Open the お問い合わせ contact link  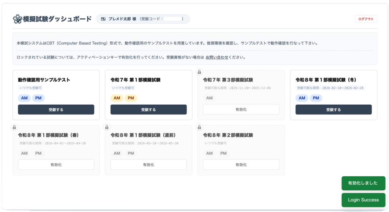[217, 58]
